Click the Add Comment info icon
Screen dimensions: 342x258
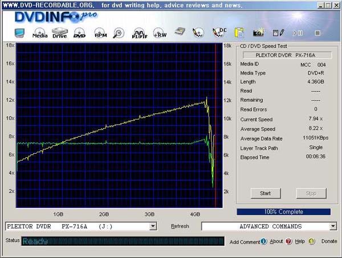(x=263, y=241)
